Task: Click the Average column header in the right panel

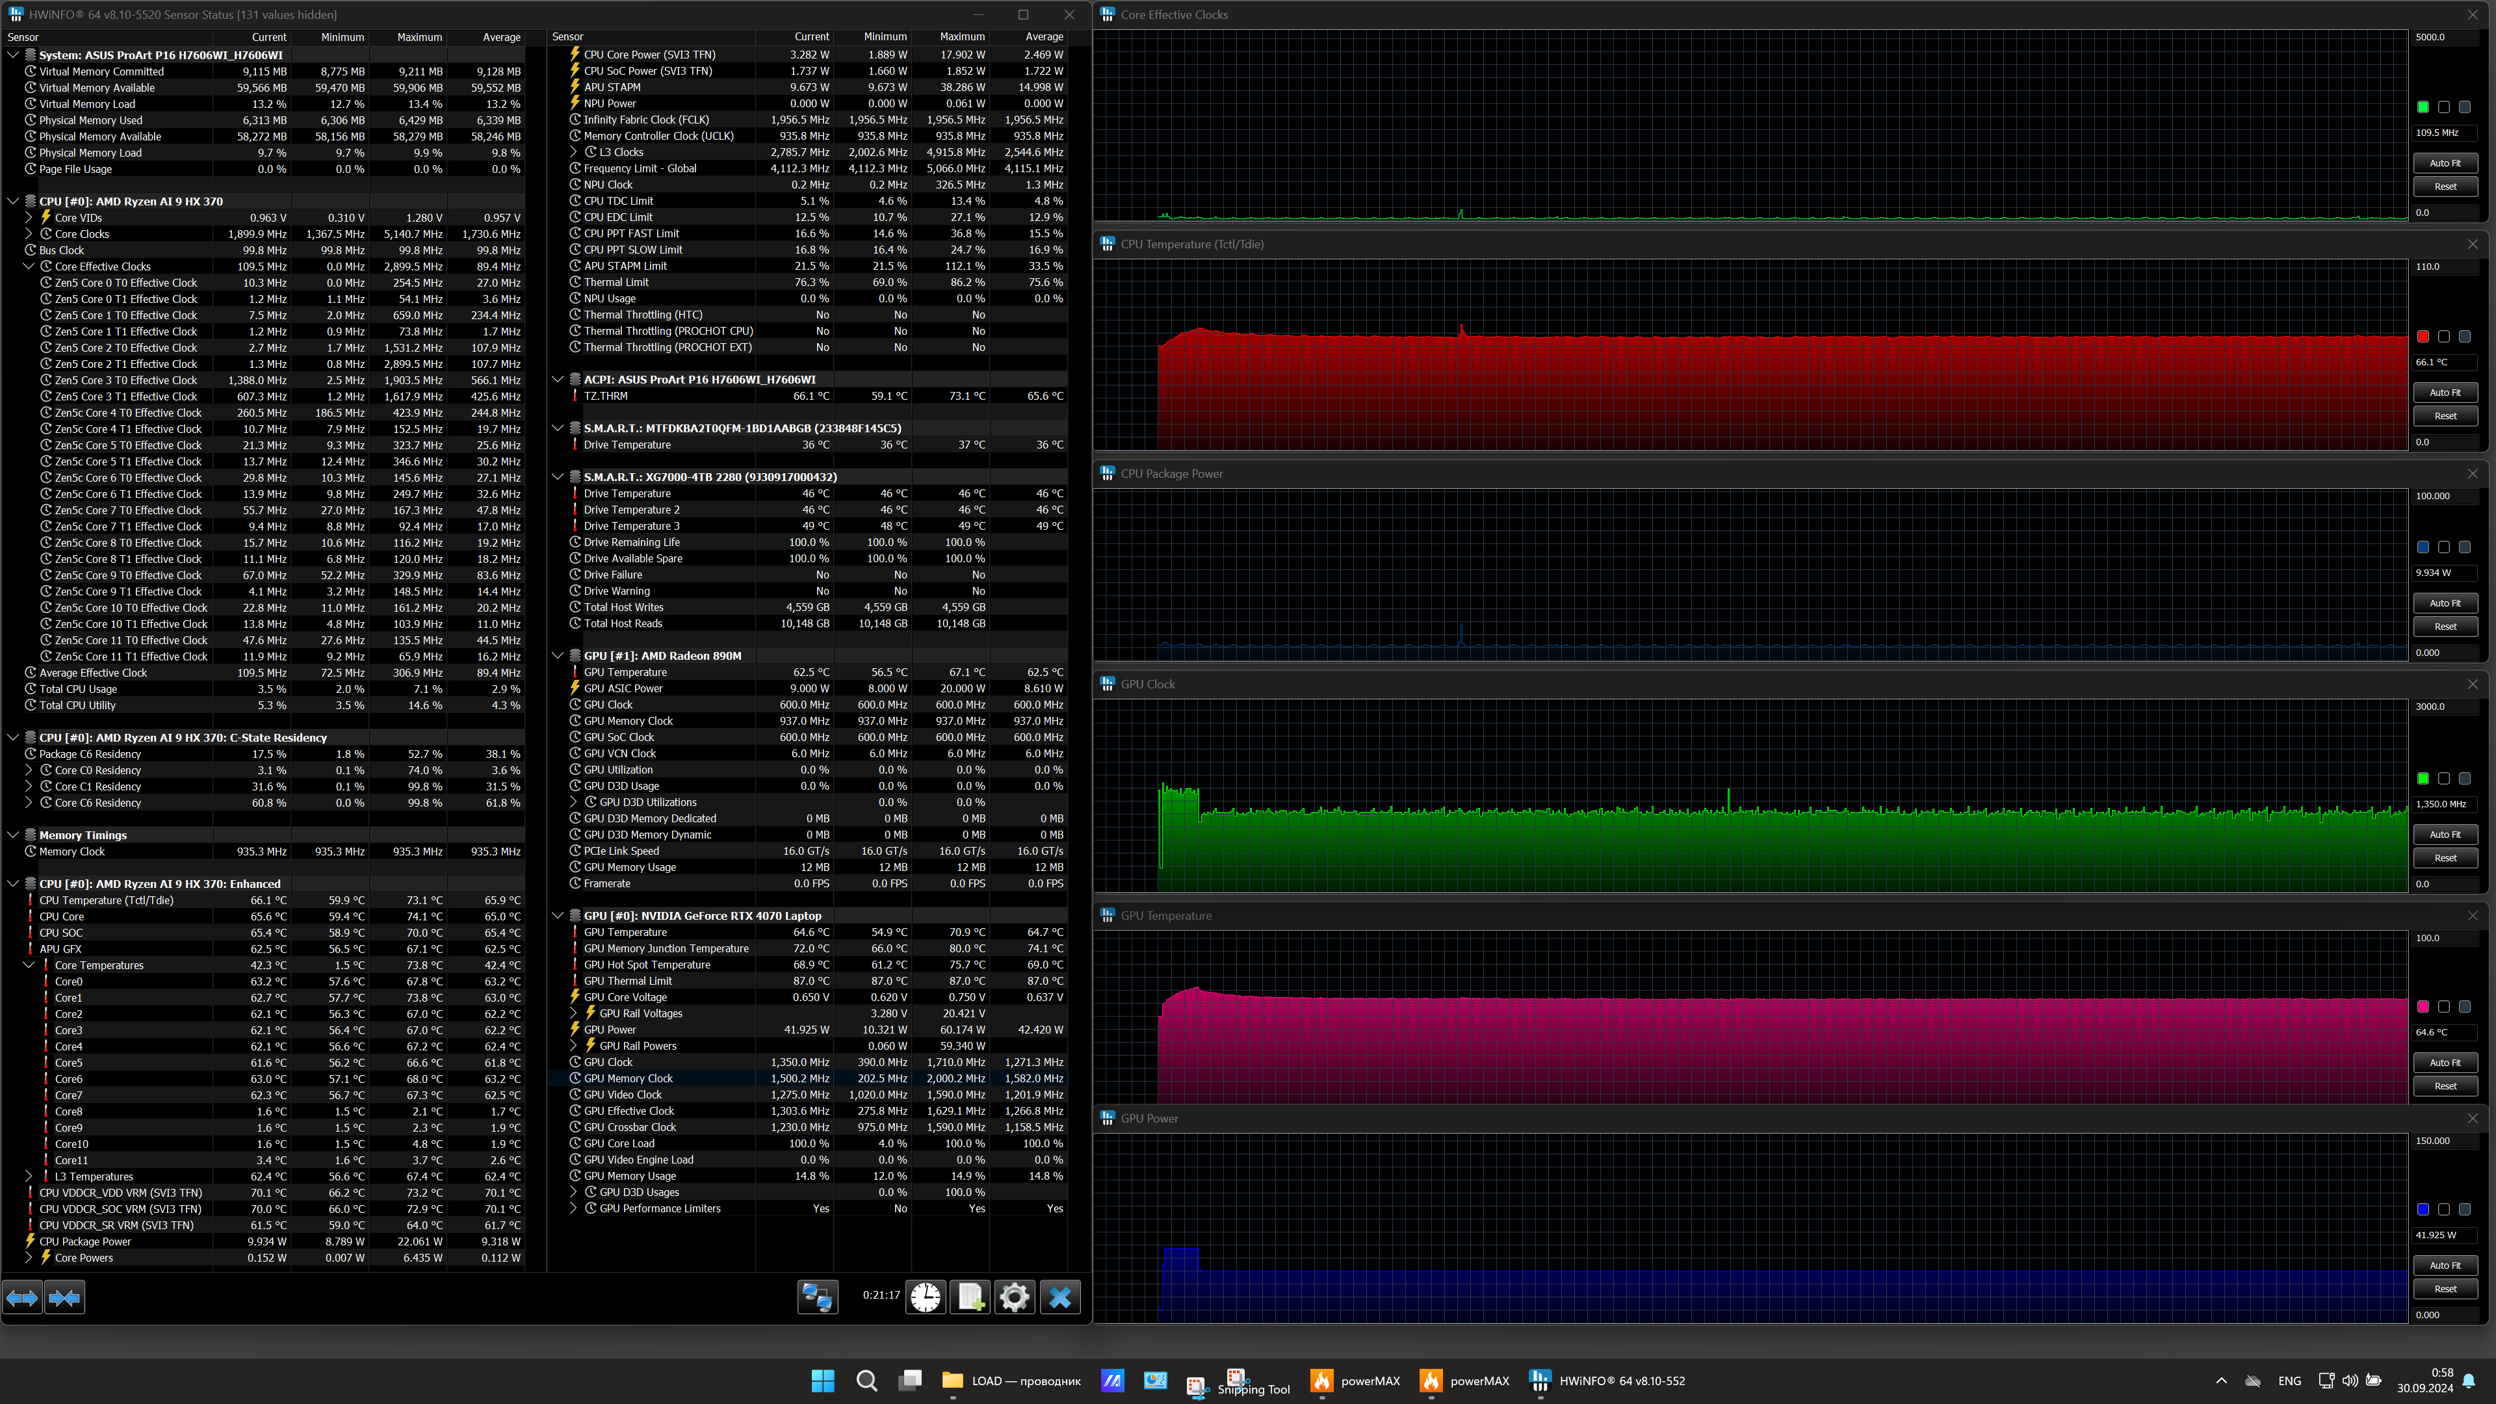Action: tap(1043, 37)
